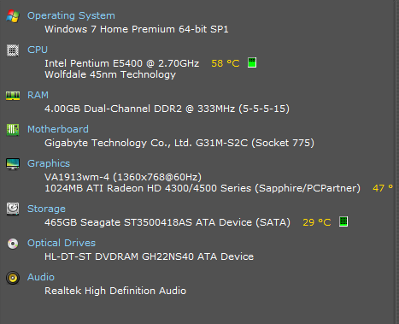
Task: Click the 58 °C CPU temperature reading
Action: click(x=226, y=63)
